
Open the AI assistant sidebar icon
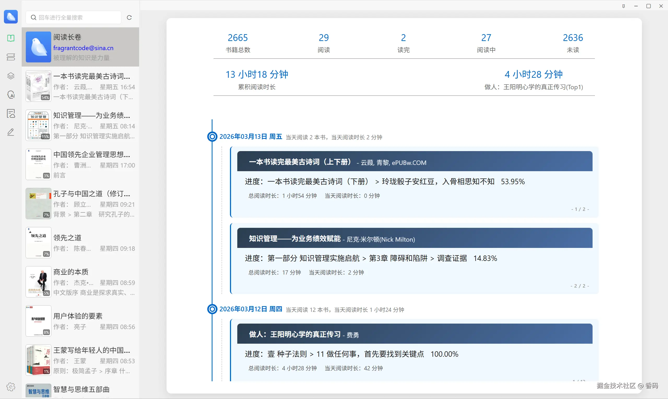tap(11, 95)
